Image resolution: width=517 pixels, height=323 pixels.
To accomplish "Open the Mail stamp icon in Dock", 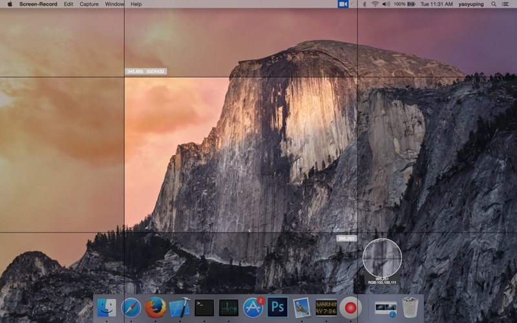I will click(302, 307).
